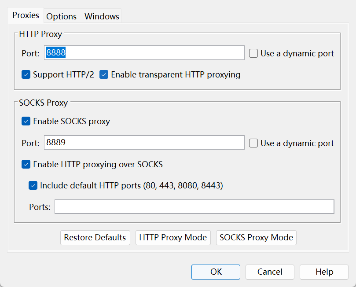
Task: Confirm settings with the OK button
Action: pyautogui.click(x=216, y=272)
